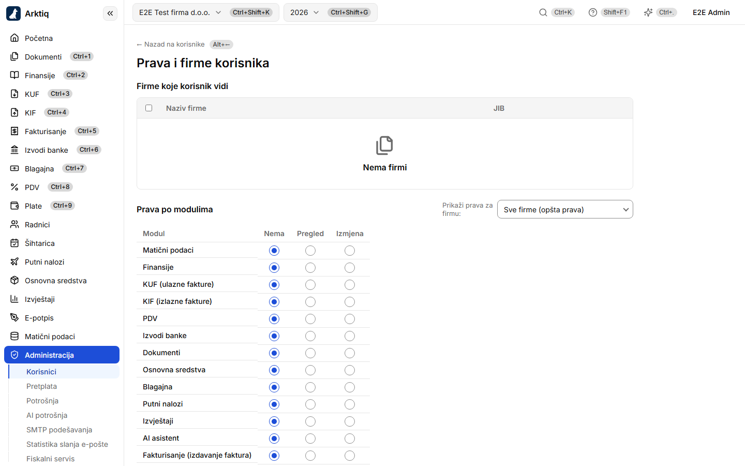The image size is (745, 466).
Task: Open E-potpis pen icon
Action: coord(14,317)
